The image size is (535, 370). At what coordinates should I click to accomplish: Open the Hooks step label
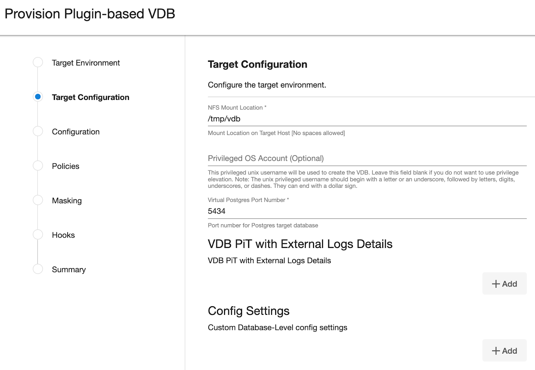pyautogui.click(x=63, y=235)
